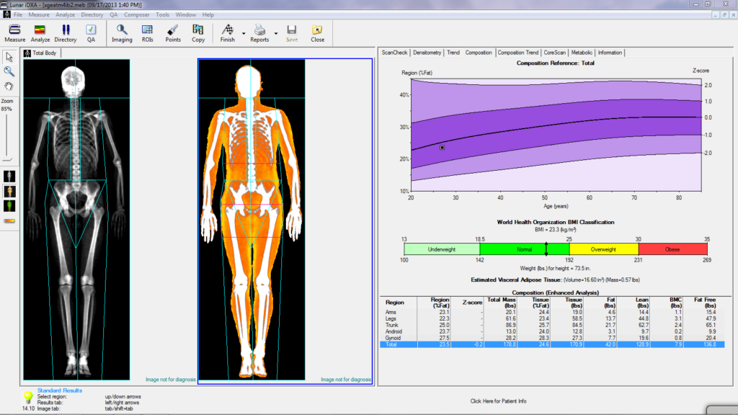Image resolution: width=738 pixels, height=415 pixels.
Task: Open the Analyze menu
Action: pyautogui.click(x=65, y=14)
